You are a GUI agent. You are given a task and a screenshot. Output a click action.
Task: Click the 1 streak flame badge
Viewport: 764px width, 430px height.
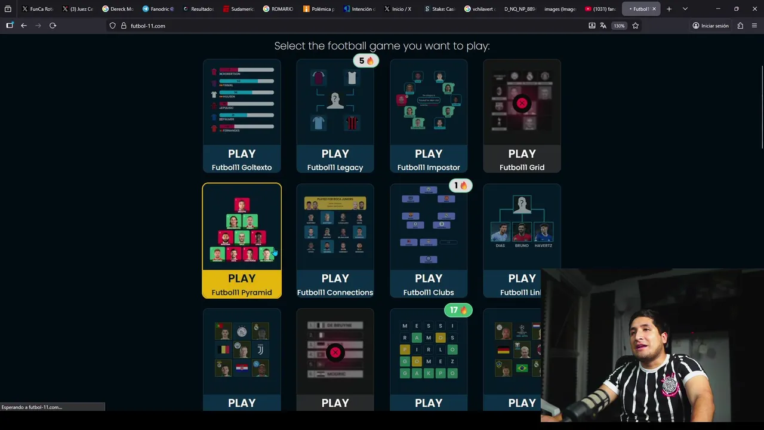pyautogui.click(x=460, y=185)
